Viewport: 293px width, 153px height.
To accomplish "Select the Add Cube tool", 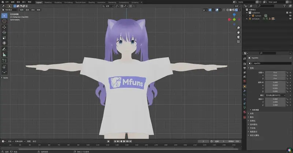I will coord(4,61).
